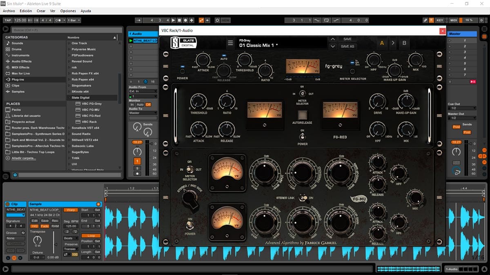Viewport: 490px width, 275px height.
Task: Open the Master Out 1/2 dropdown
Action: [462, 118]
